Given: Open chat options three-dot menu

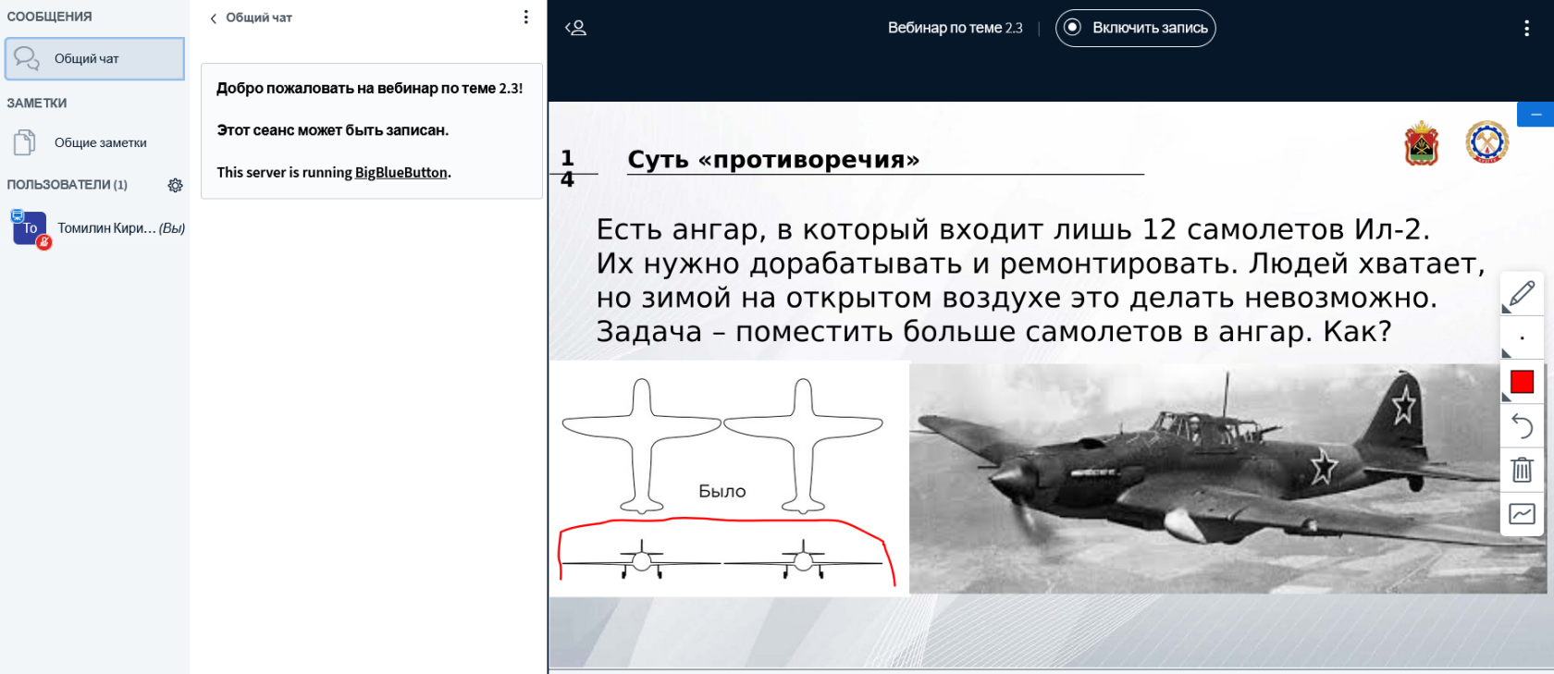Looking at the screenshot, I should tap(525, 17).
